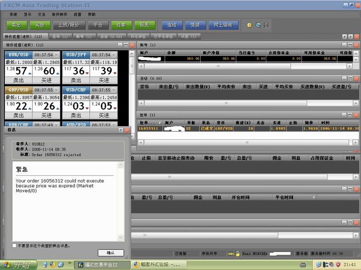Click 确认 to dismiss the rejected order message
This screenshot has height=270, width=361.
click(110, 253)
